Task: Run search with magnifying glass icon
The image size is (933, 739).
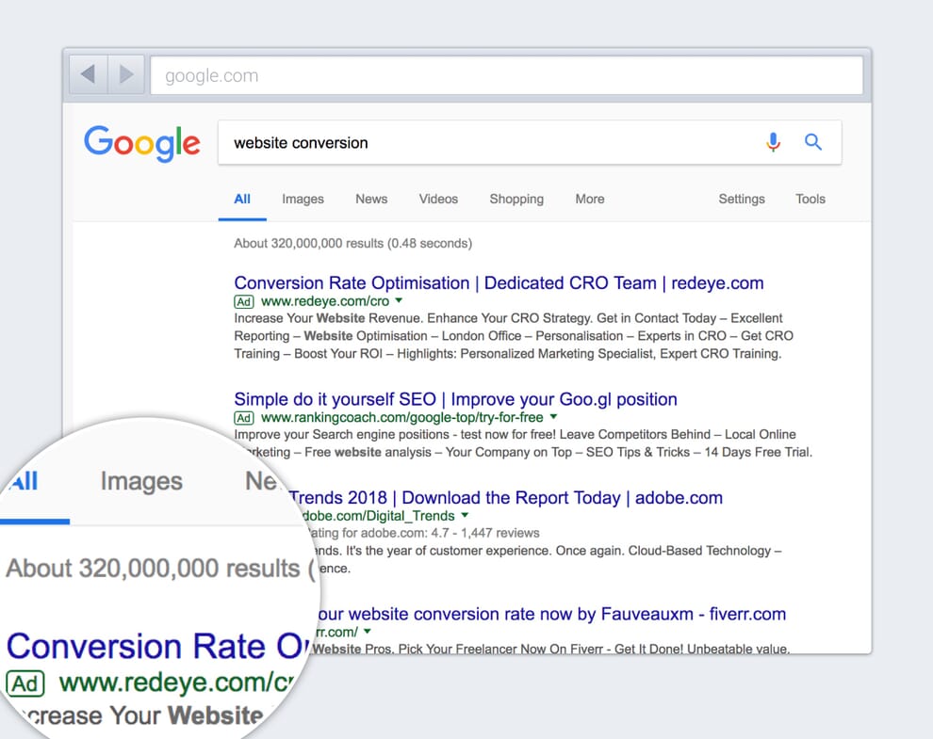Action: 812,141
